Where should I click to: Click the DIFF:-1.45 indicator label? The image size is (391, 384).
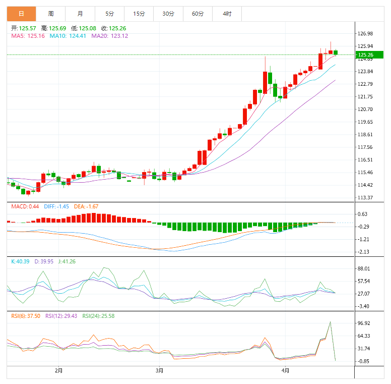56,207
